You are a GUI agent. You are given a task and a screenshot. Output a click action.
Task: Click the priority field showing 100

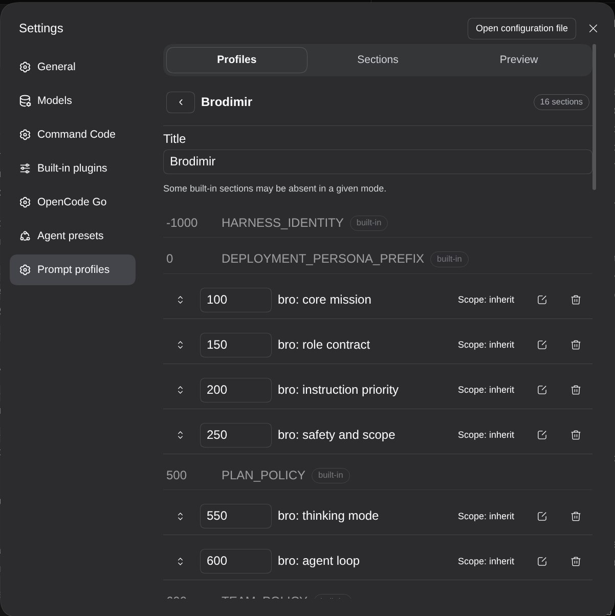[236, 300]
